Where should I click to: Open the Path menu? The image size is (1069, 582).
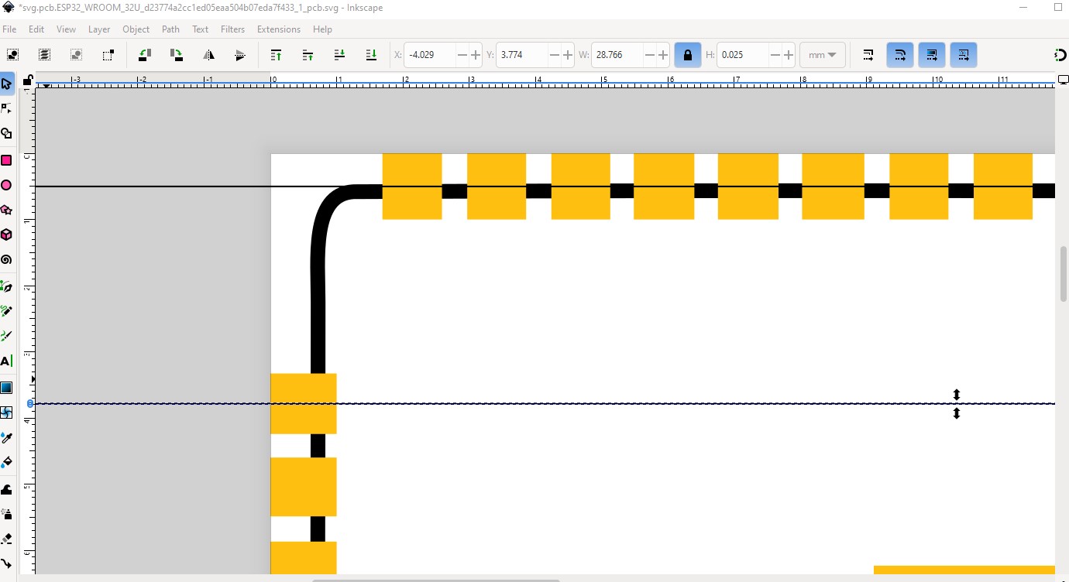click(170, 29)
